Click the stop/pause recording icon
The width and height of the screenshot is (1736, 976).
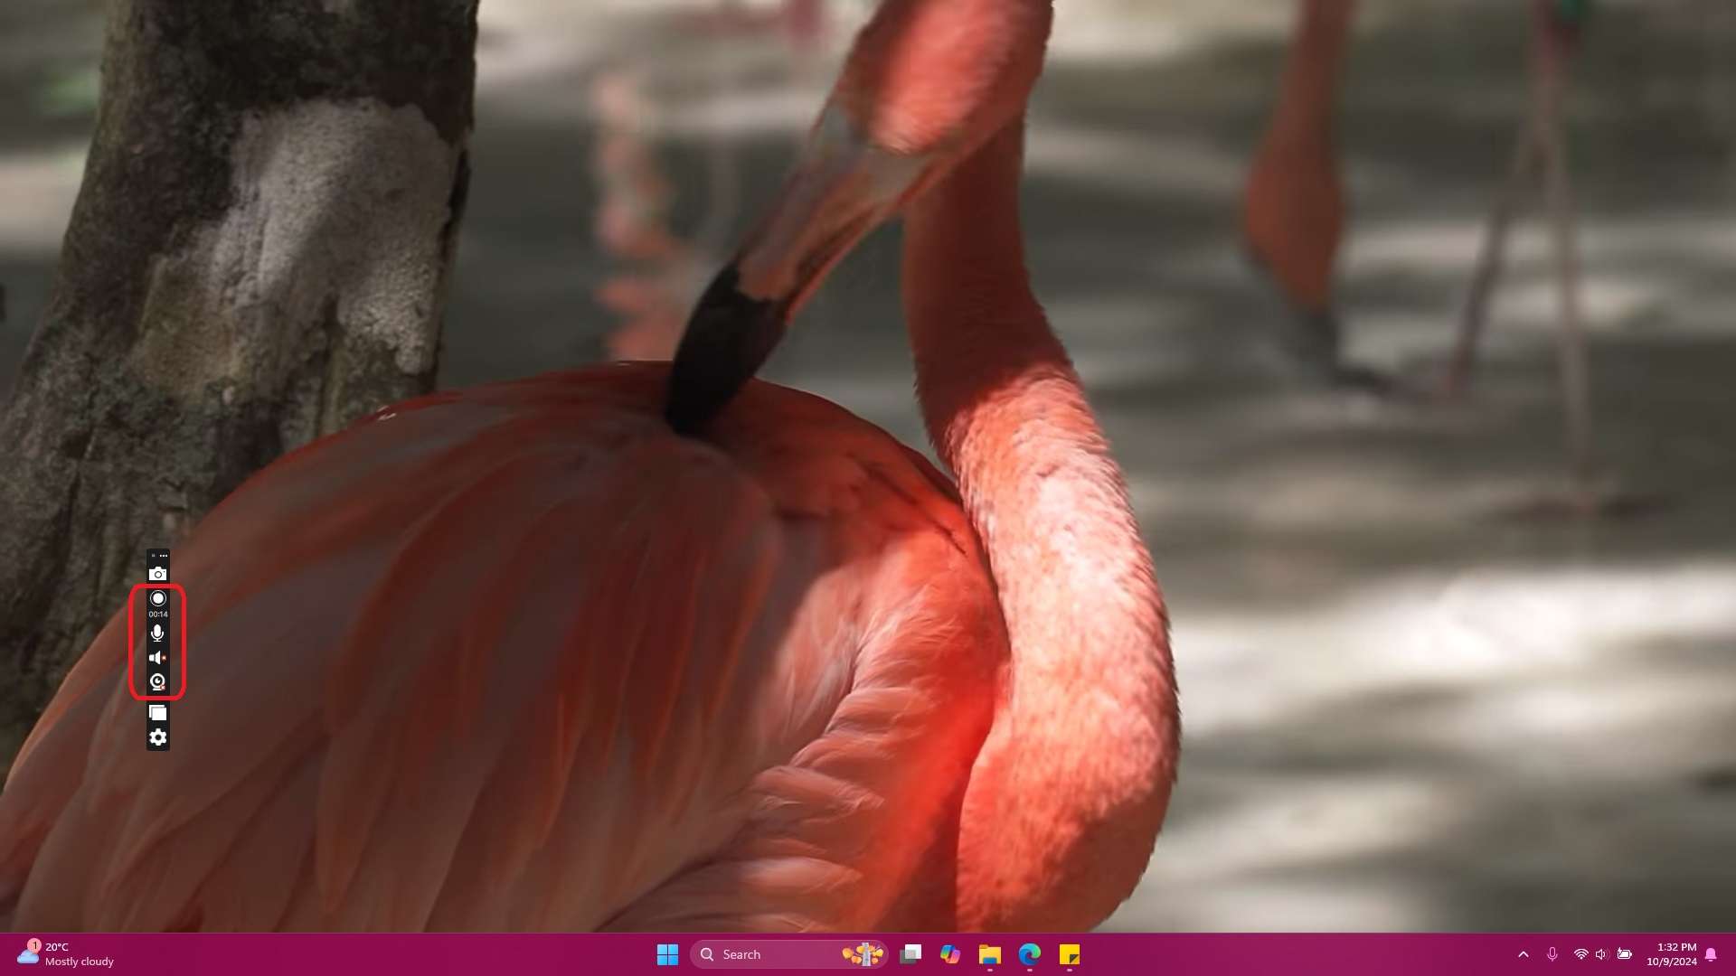click(157, 598)
